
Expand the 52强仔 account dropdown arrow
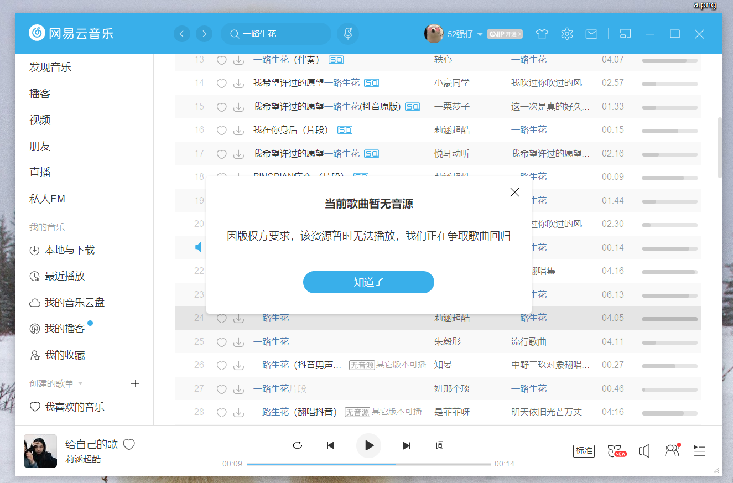coord(480,34)
